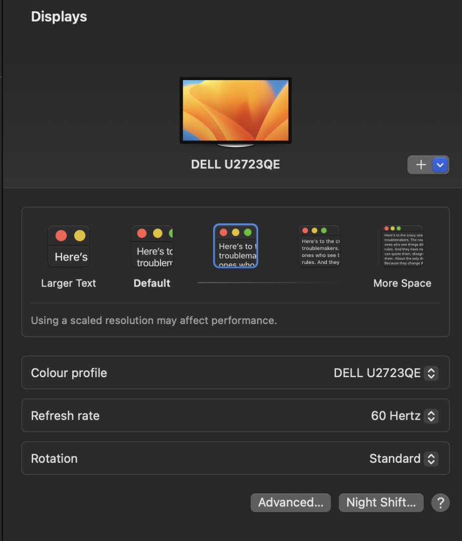Open Advanced display settings

[290, 503]
